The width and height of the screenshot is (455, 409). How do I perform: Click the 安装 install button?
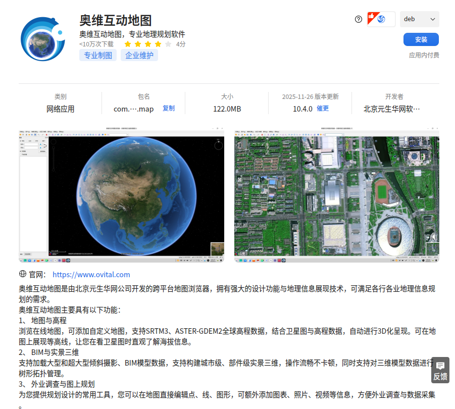(421, 39)
